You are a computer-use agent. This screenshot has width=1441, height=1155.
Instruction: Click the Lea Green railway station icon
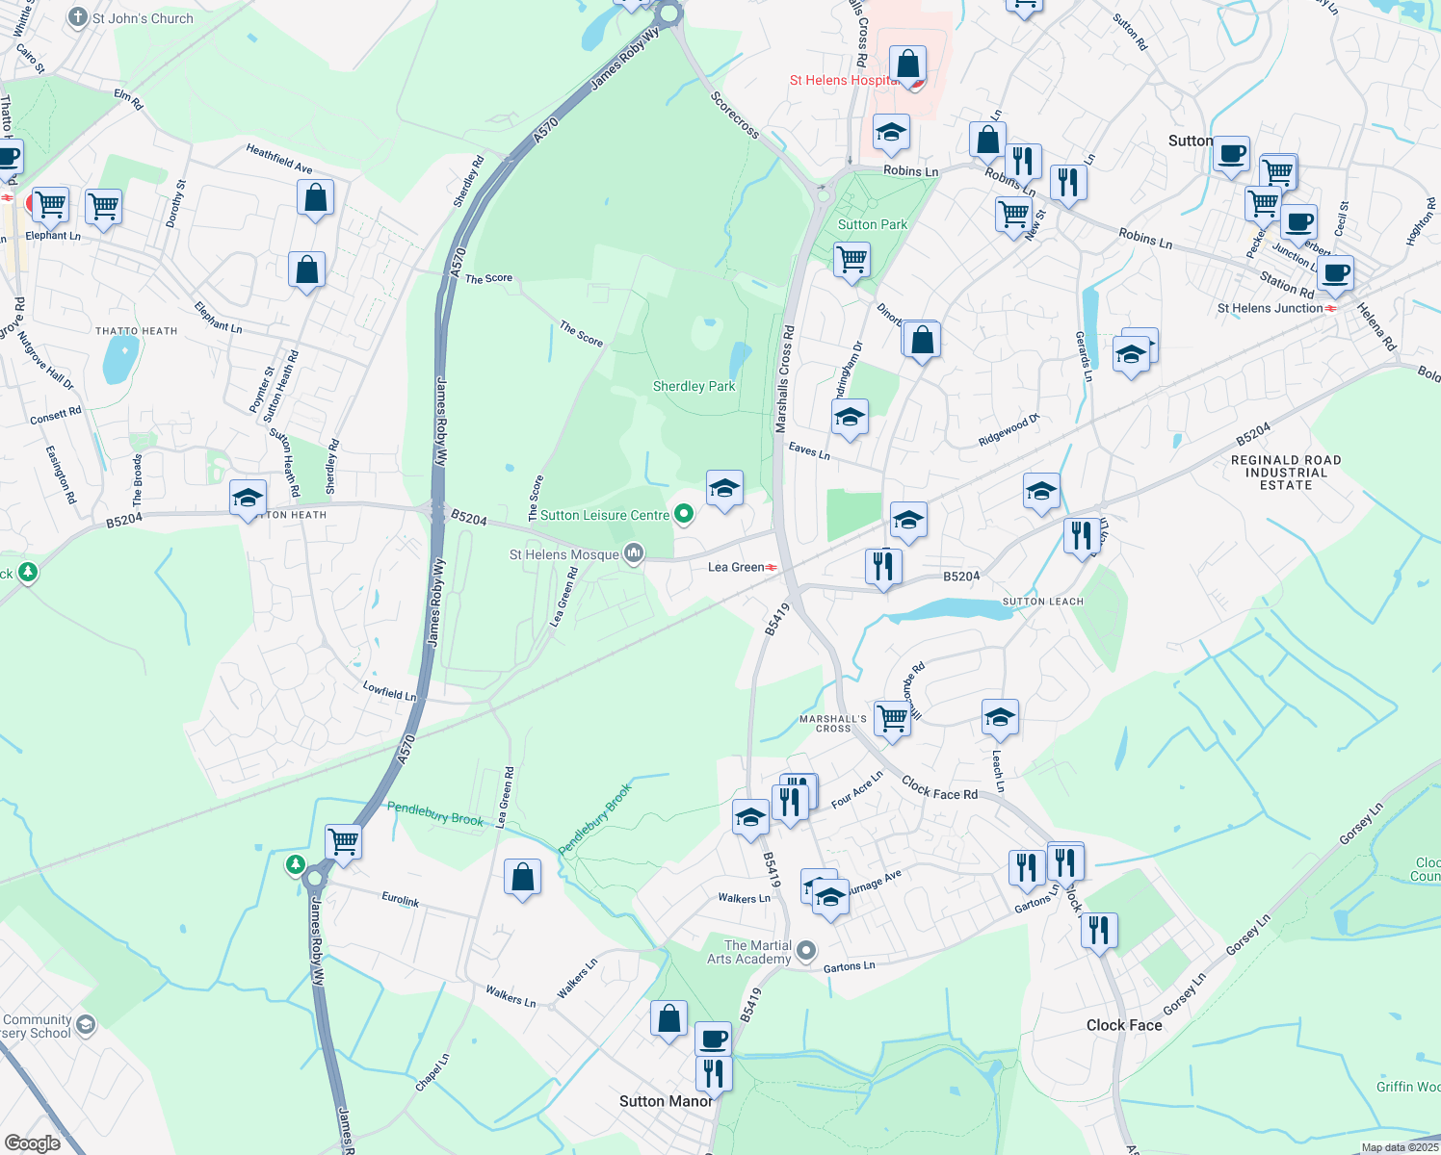773,568
